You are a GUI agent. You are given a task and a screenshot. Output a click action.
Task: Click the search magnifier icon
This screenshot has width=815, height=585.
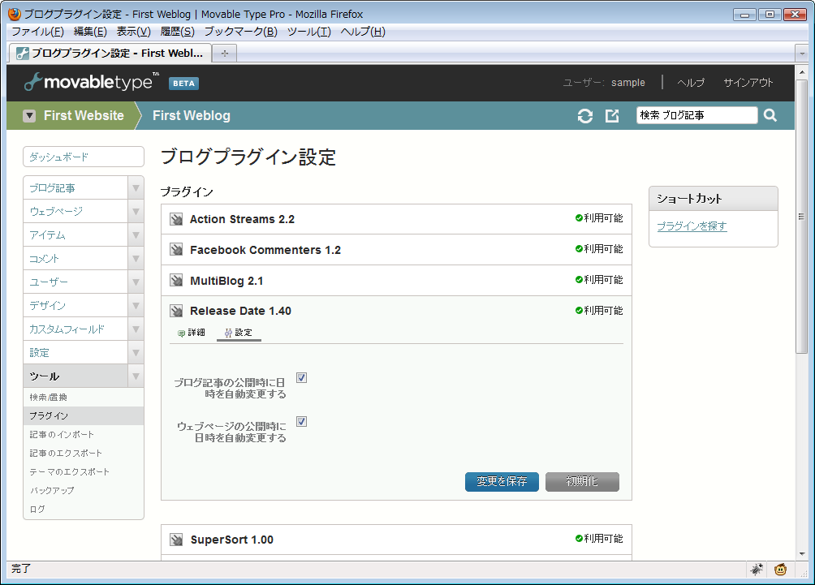point(770,115)
